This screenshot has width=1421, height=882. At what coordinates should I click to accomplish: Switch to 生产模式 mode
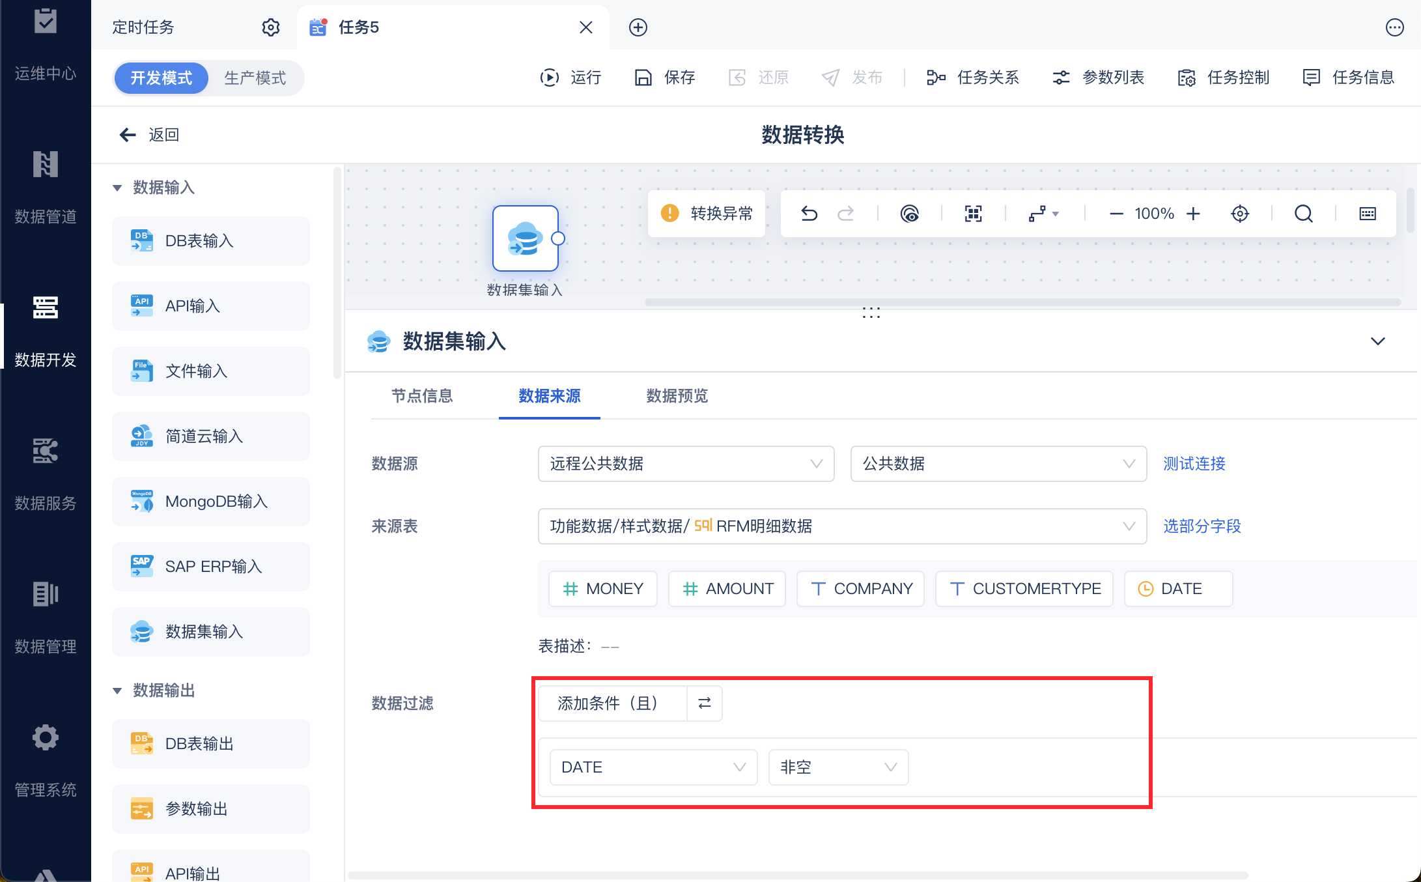(x=255, y=78)
